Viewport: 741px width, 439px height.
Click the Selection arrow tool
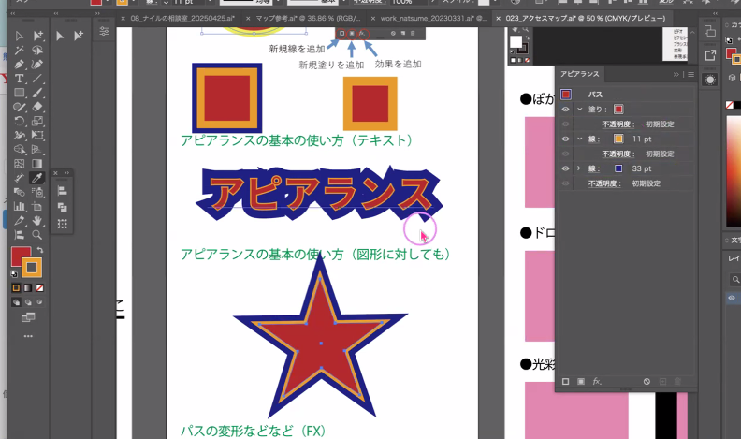point(20,36)
